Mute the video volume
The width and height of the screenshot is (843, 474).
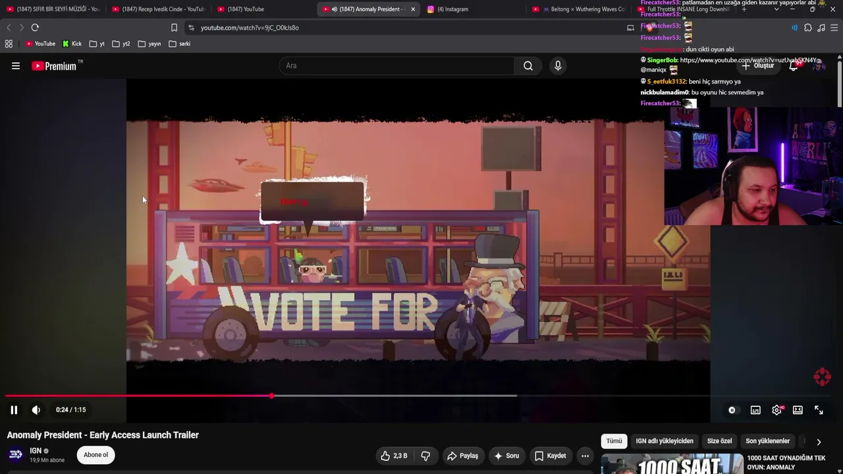36,409
